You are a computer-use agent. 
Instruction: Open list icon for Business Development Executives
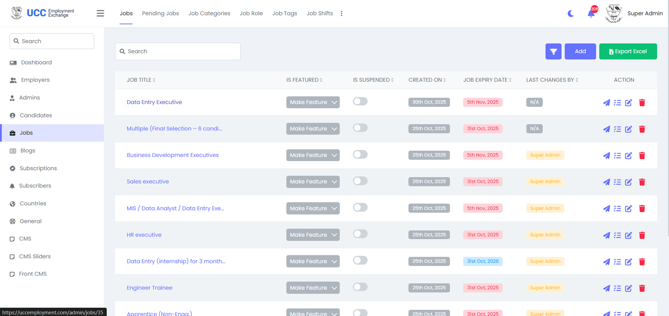point(617,156)
